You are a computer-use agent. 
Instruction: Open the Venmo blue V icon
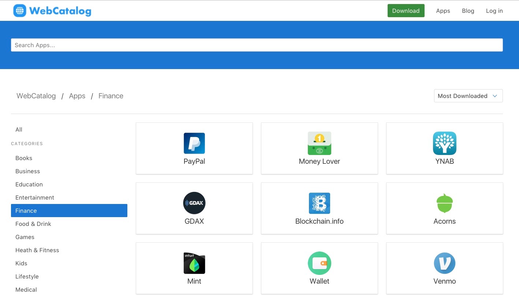click(445, 263)
